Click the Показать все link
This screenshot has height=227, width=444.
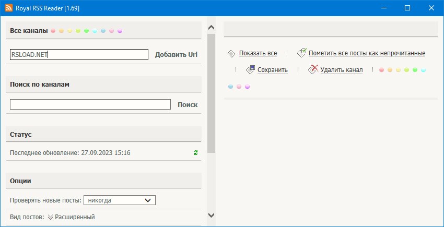258,53
